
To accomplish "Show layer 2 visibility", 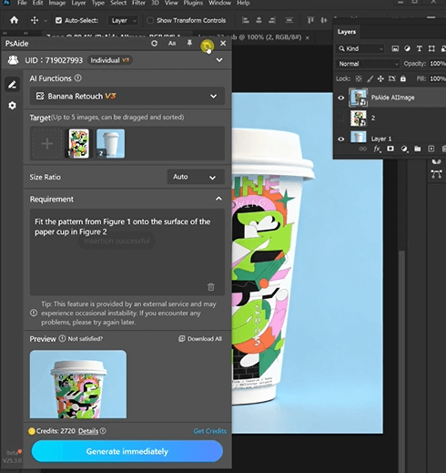I will tap(341, 118).
